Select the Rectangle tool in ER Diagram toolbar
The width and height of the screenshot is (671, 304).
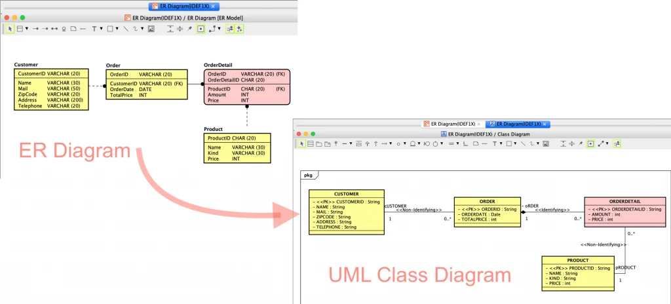tap(110, 29)
